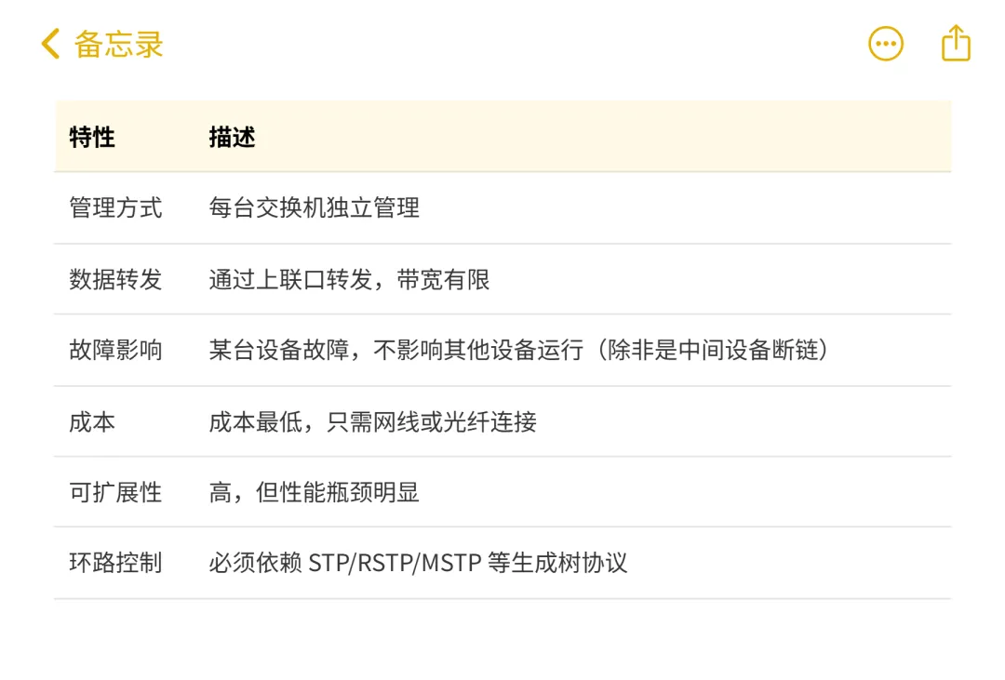Click the 数据转发 cell

tap(115, 280)
